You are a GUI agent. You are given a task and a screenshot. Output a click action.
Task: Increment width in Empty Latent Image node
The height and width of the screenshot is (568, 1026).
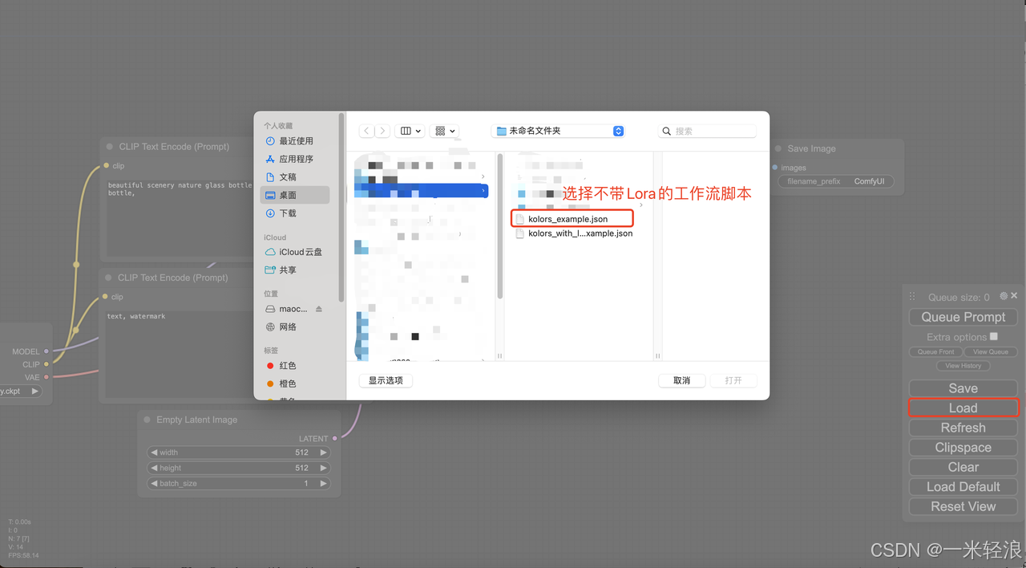[x=323, y=452]
